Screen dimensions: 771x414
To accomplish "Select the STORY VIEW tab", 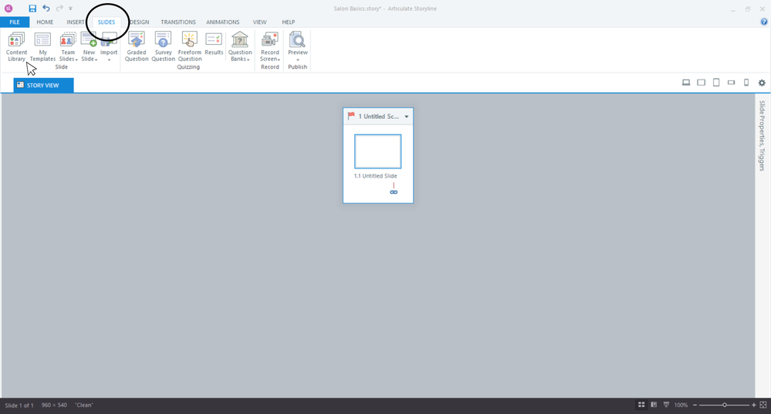I will pos(43,85).
